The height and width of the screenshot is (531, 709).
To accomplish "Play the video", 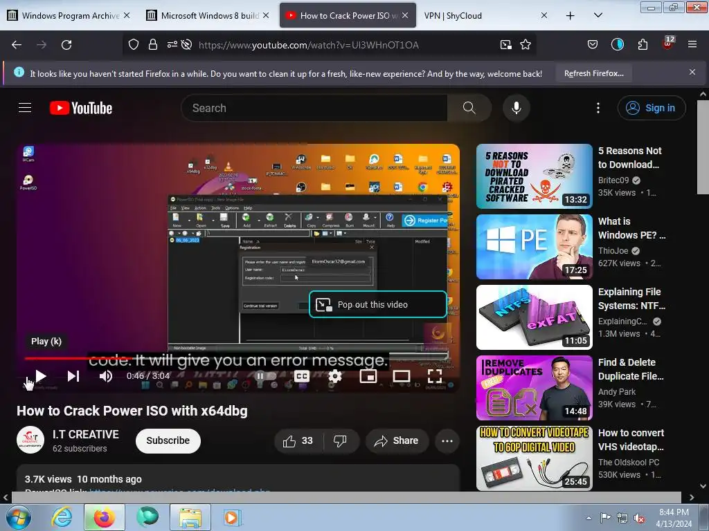I will point(41,376).
